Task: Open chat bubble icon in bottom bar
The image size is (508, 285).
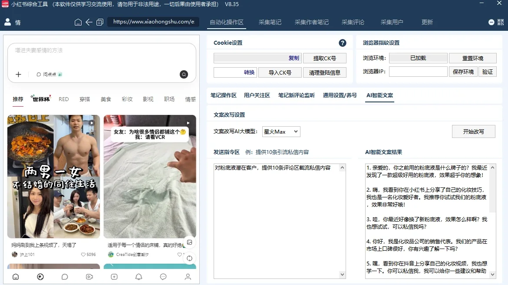Action: pyautogui.click(x=65, y=277)
